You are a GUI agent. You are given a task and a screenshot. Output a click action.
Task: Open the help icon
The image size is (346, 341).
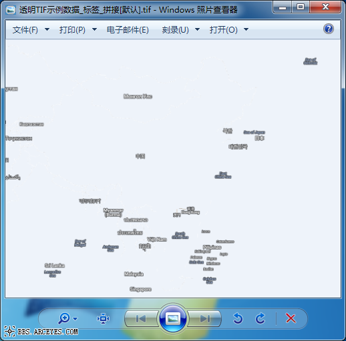[x=329, y=29]
